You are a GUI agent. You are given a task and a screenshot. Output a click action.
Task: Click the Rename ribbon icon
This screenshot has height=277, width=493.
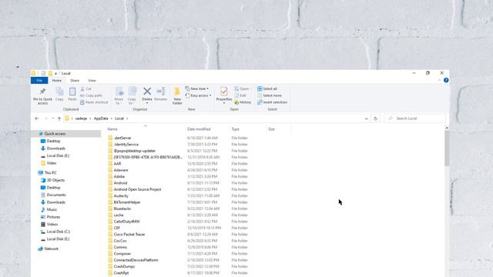click(x=161, y=91)
